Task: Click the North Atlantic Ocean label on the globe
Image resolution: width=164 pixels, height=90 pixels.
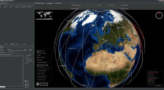Action: click(72, 48)
